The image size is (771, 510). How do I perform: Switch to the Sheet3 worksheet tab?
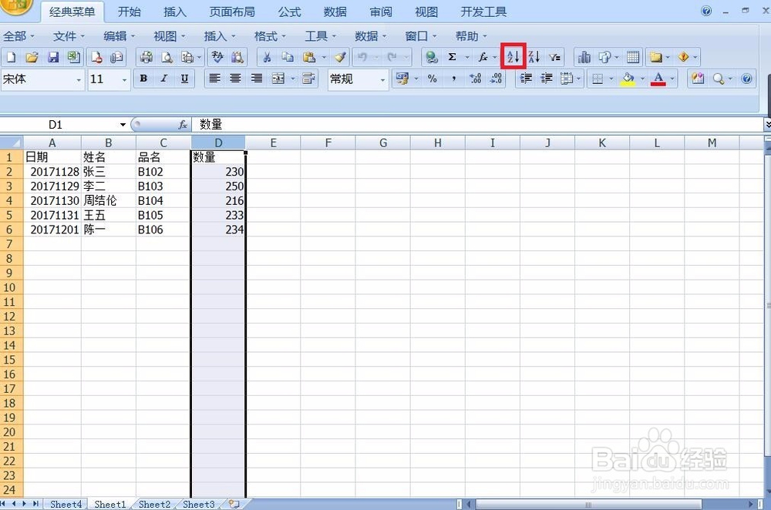pyautogui.click(x=199, y=504)
